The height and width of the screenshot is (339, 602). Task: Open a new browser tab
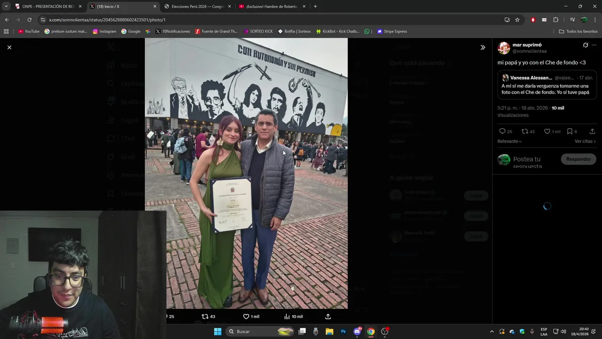point(315,7)
